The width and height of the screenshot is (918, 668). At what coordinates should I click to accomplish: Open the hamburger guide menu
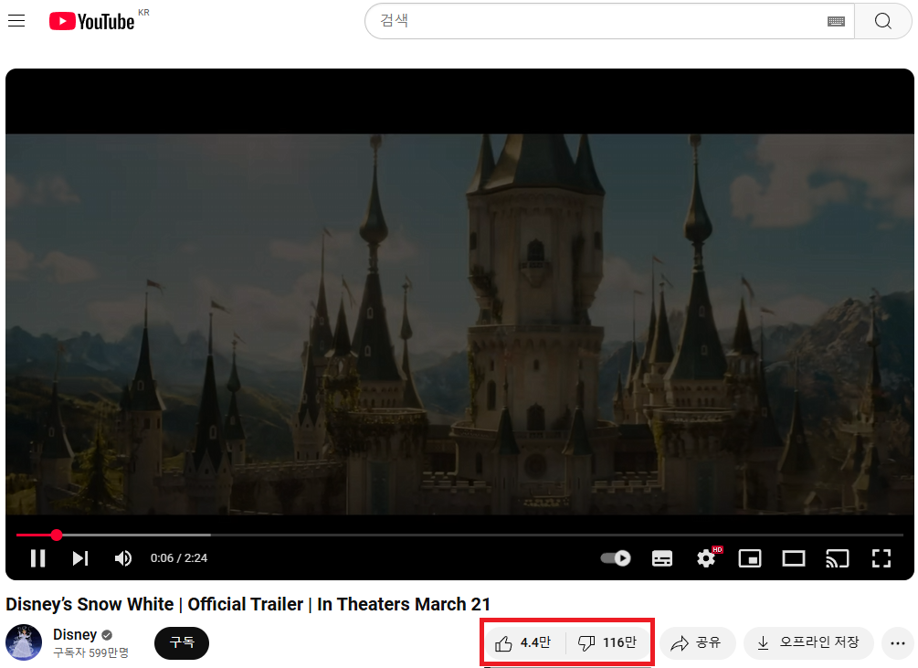[16, 21]
